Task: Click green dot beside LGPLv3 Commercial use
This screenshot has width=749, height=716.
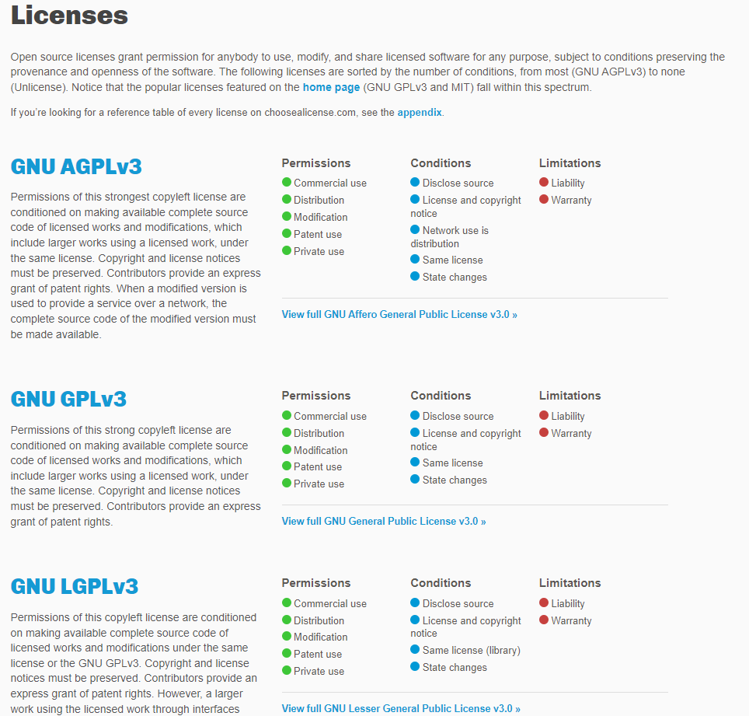Action: click(x=287, y=602)
